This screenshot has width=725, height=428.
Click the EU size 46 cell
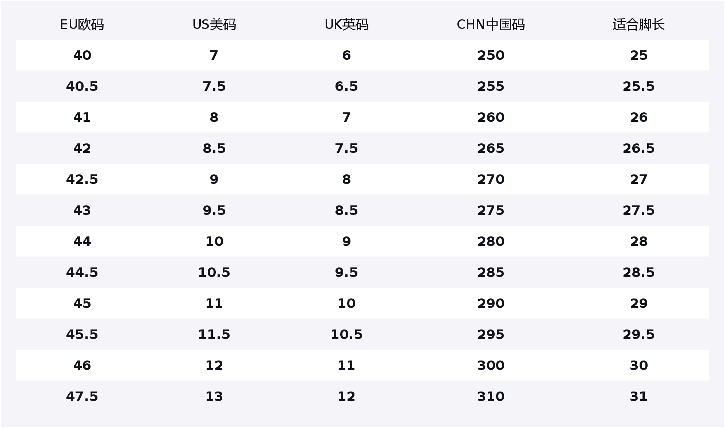coord(82,366)
